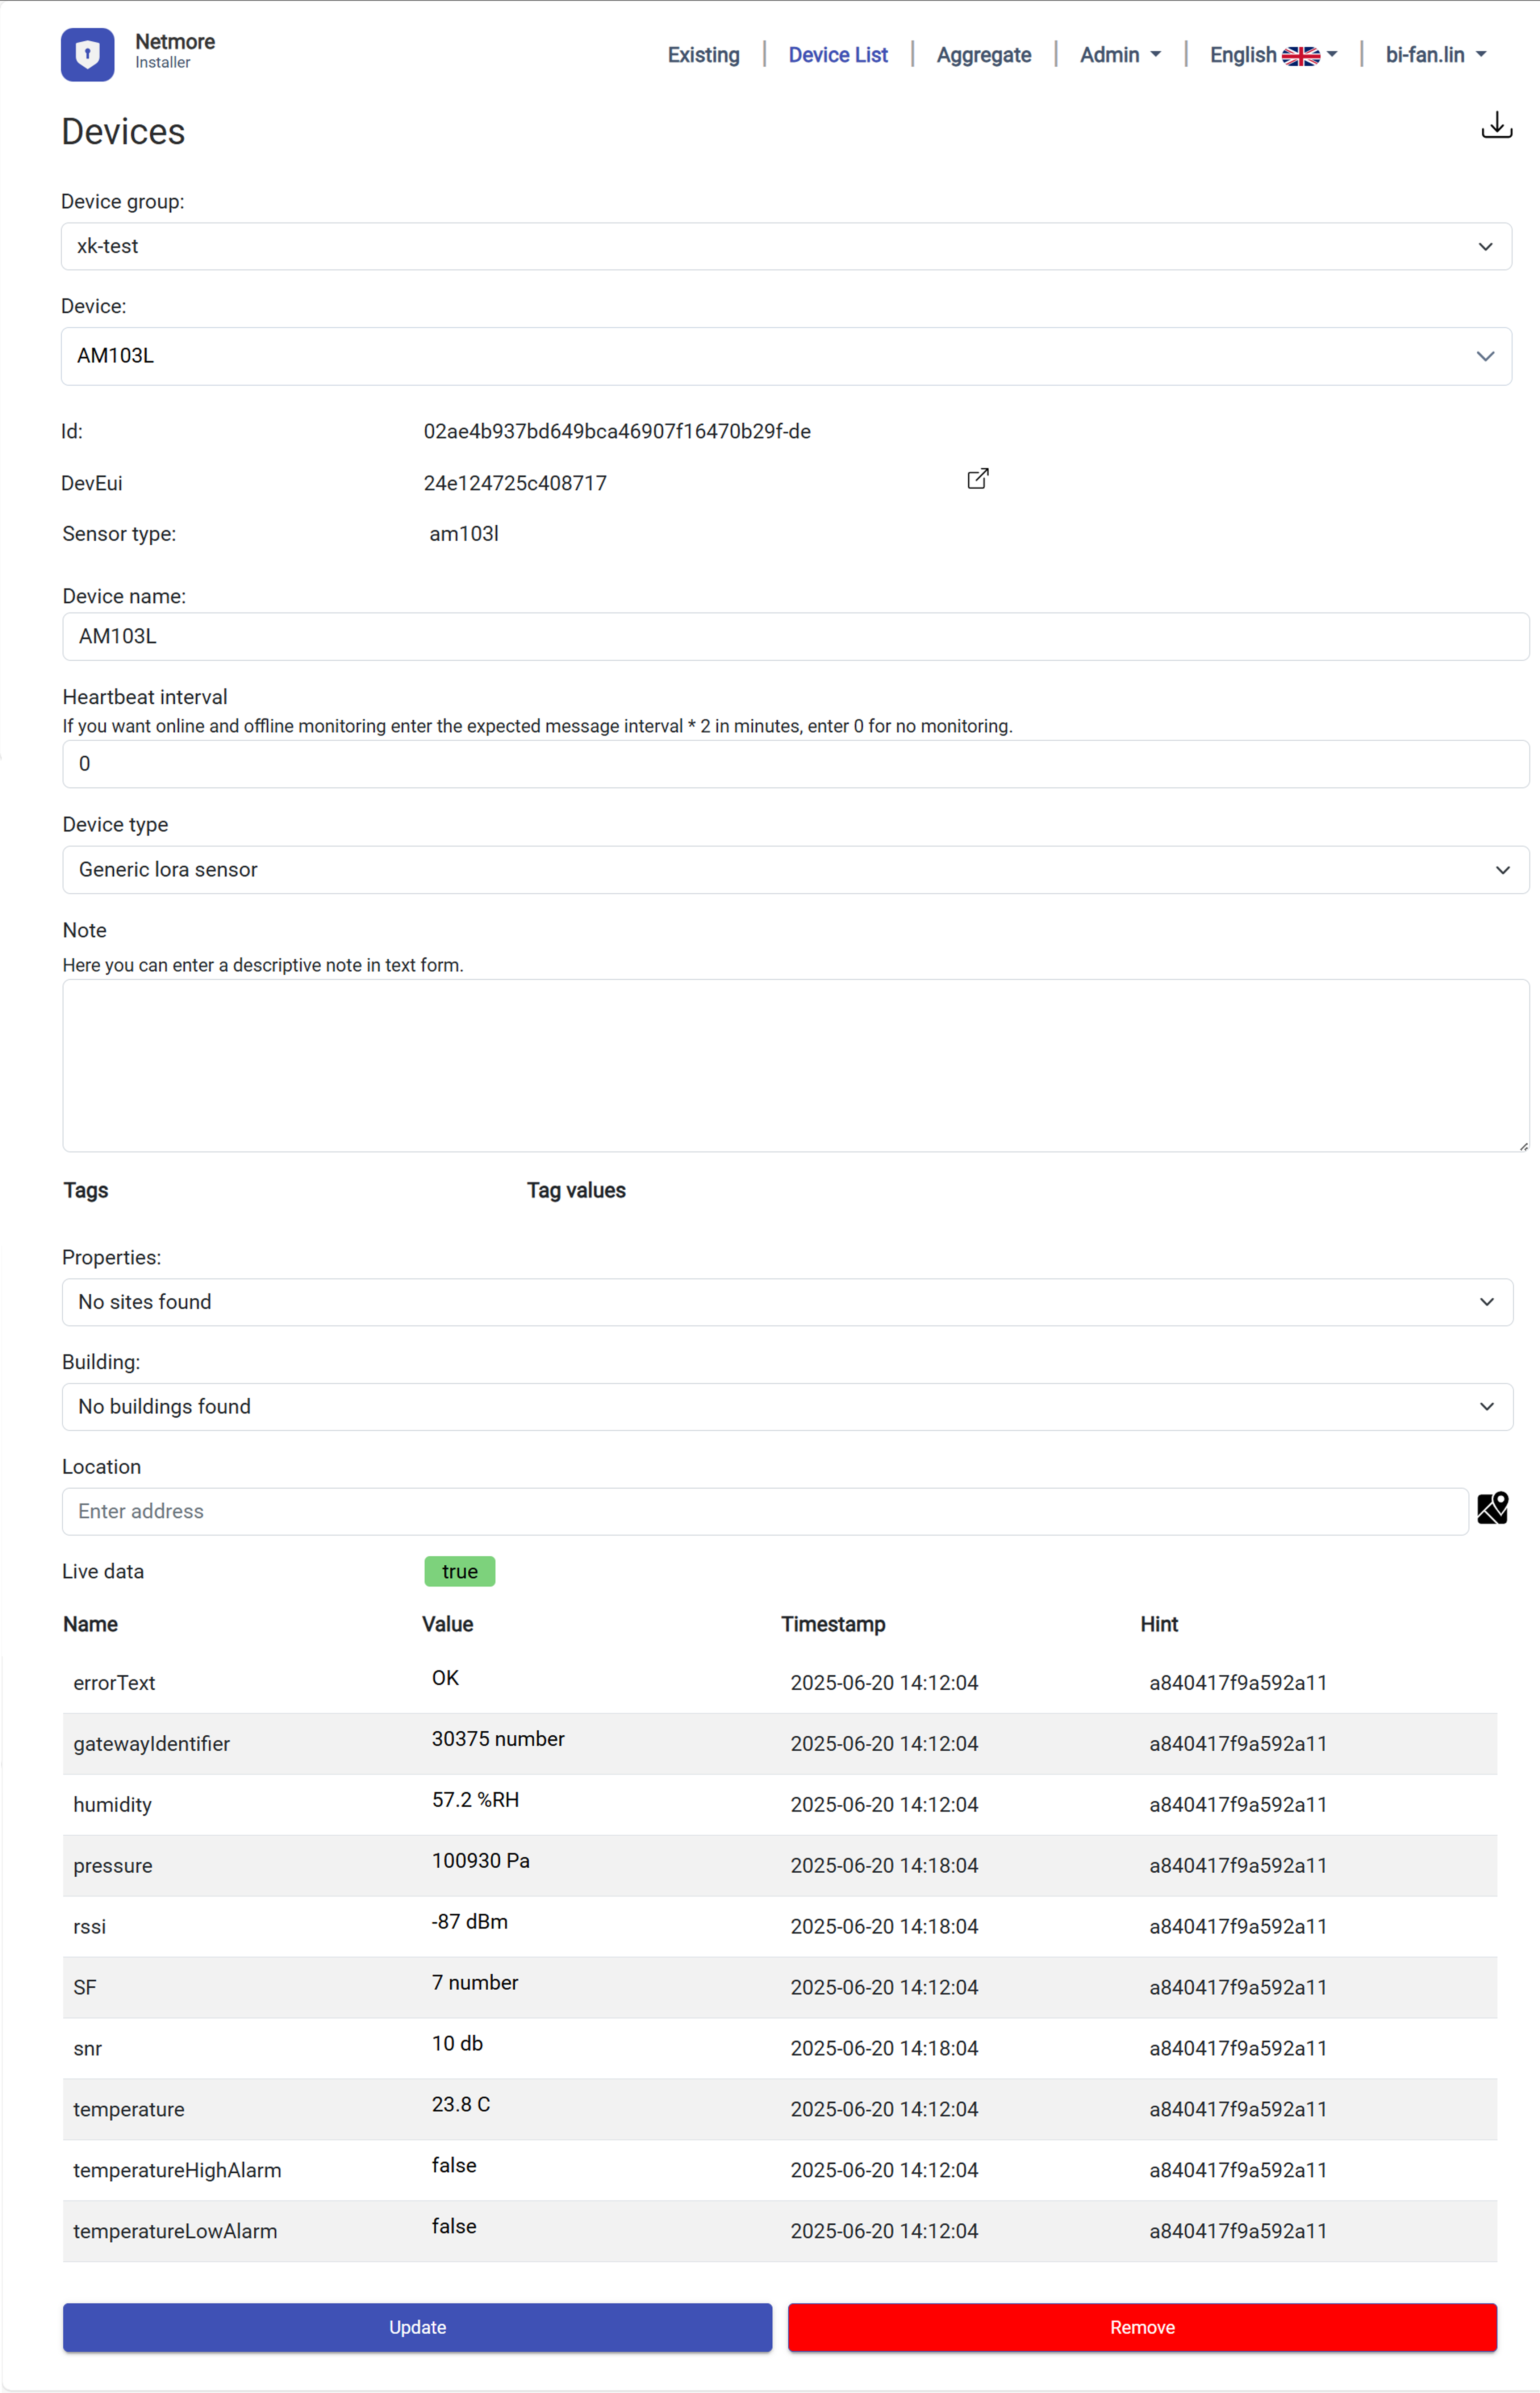Image resolution: width=1540 pixels, height=2393 pixels.
Task: Open Device type dropdown Generic lora sensor
Action: tap(795, 870)
